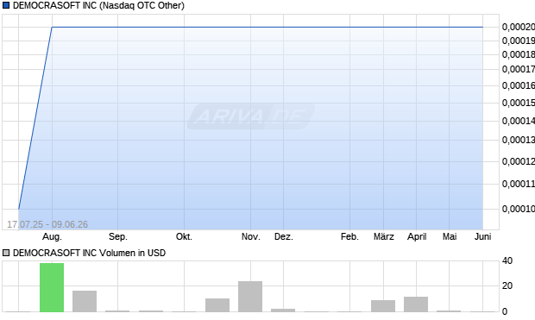Click the Dez. axis label

coord(284,236)
